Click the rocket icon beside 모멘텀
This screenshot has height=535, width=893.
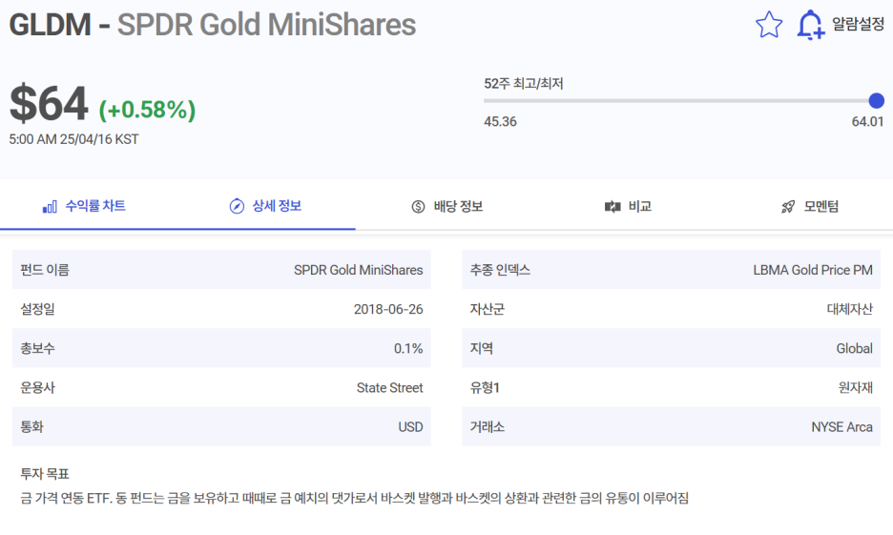click(x=788, y=207)
